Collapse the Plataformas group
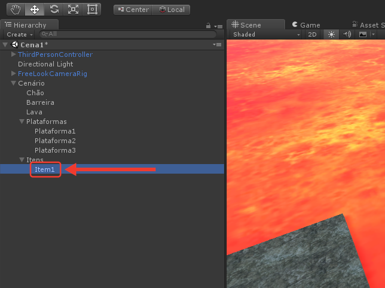The image size is (385, 288). click(22, 122)
